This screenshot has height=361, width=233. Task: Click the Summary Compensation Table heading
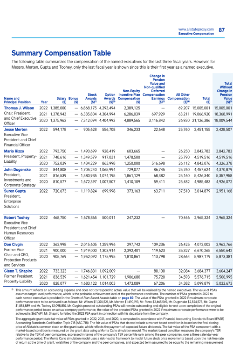click(61, 53)
